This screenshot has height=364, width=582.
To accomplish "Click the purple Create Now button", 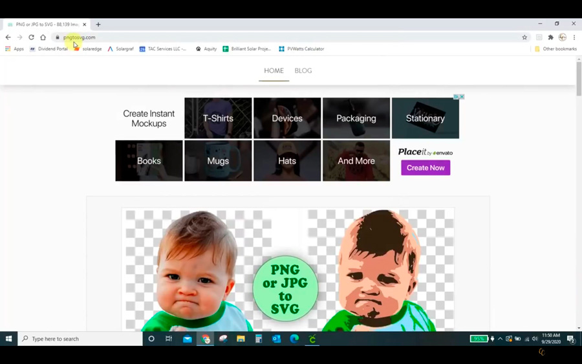I will (x=426, y=167).
